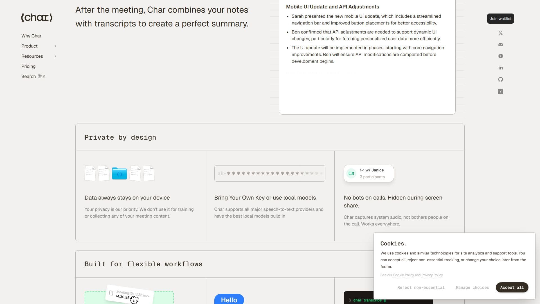Viewport: 540px width, 304px height.
Task: Open the Product nav item
Action: 29,46
